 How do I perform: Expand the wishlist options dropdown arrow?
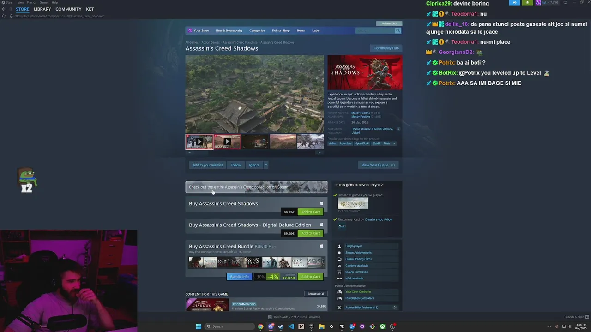266,165
